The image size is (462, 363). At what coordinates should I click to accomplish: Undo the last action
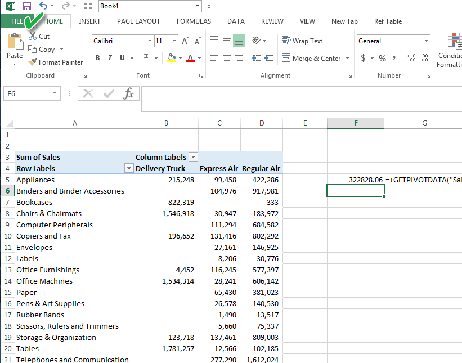[x=43, y=6]
